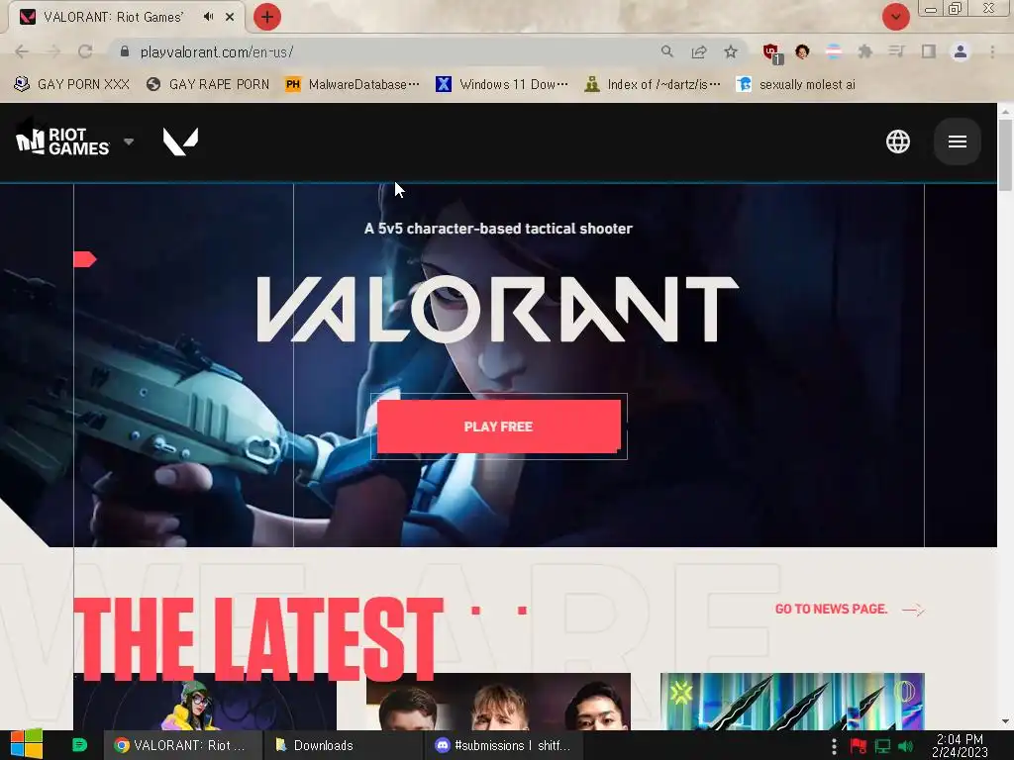Viewport: 1014px width, 760px height.
Task: Open the language globe selector
Action: tap(897, 142)
